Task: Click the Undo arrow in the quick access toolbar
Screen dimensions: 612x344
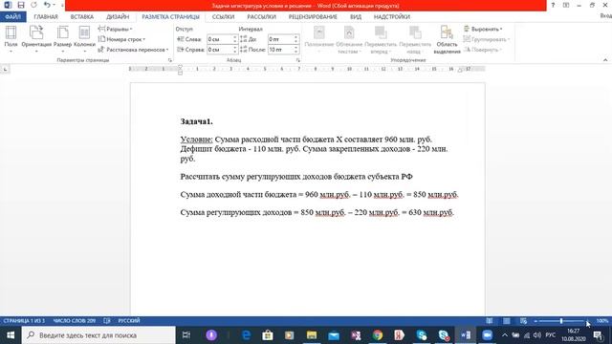Action: click(x=47, y=5)
